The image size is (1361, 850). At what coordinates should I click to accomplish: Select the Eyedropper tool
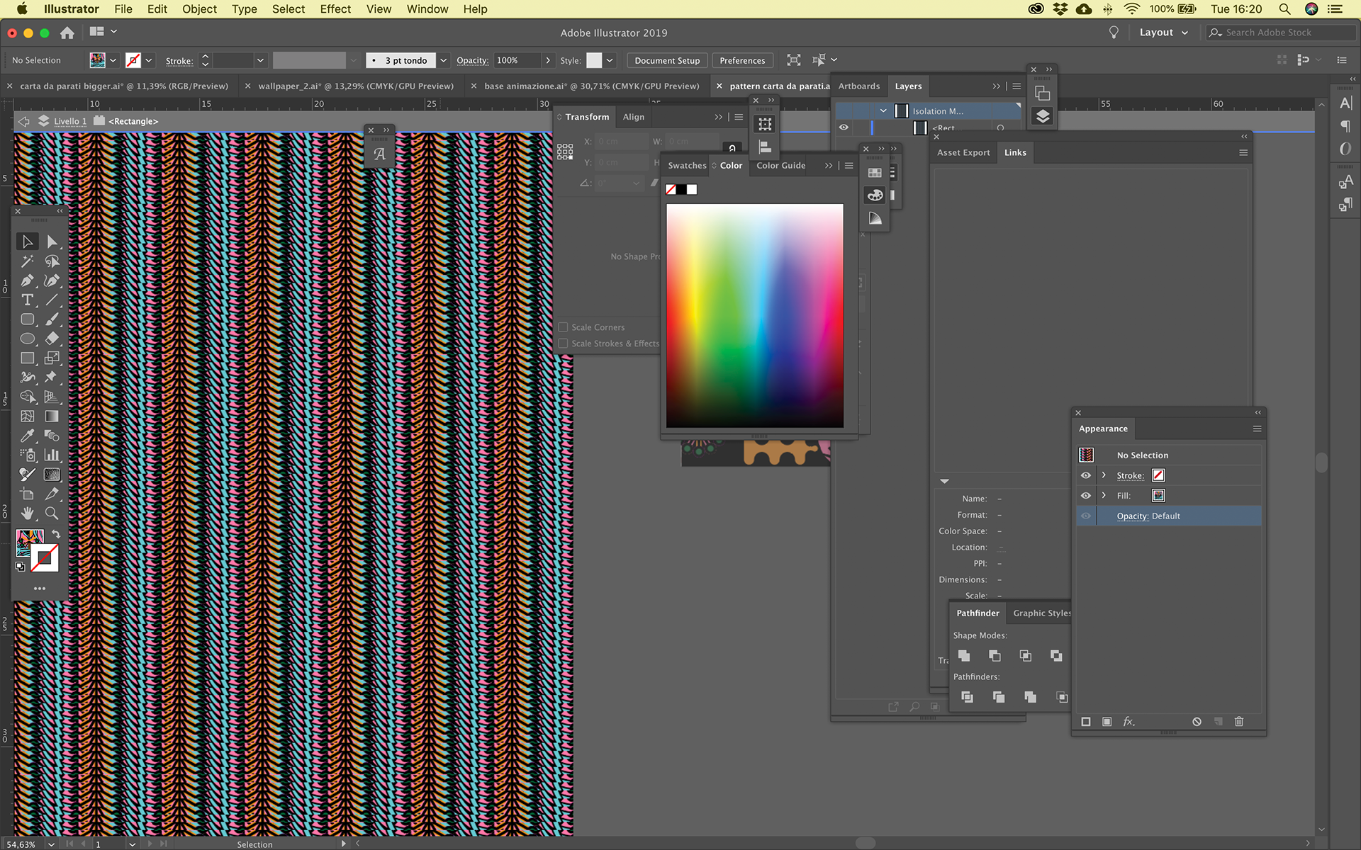(27, 436)
